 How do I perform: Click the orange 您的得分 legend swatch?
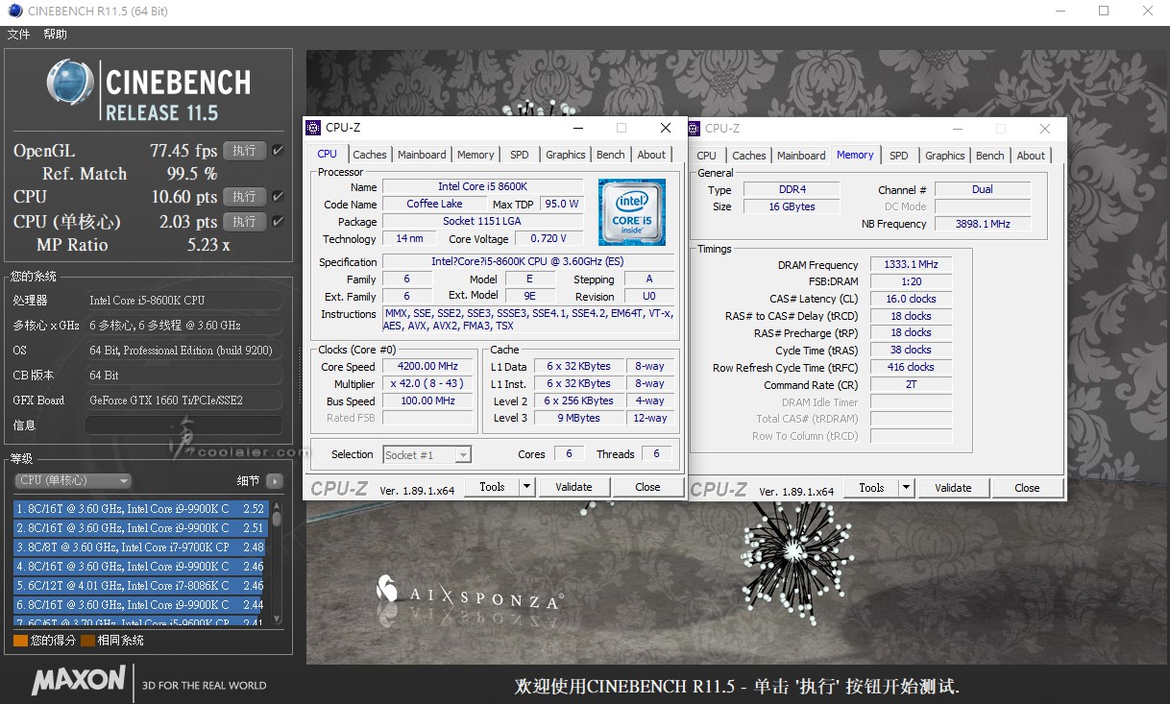click(20, 640)
